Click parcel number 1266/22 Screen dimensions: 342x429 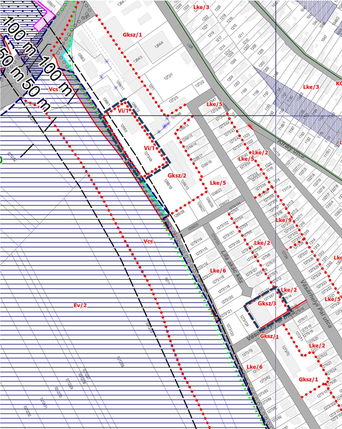(216, 192)
